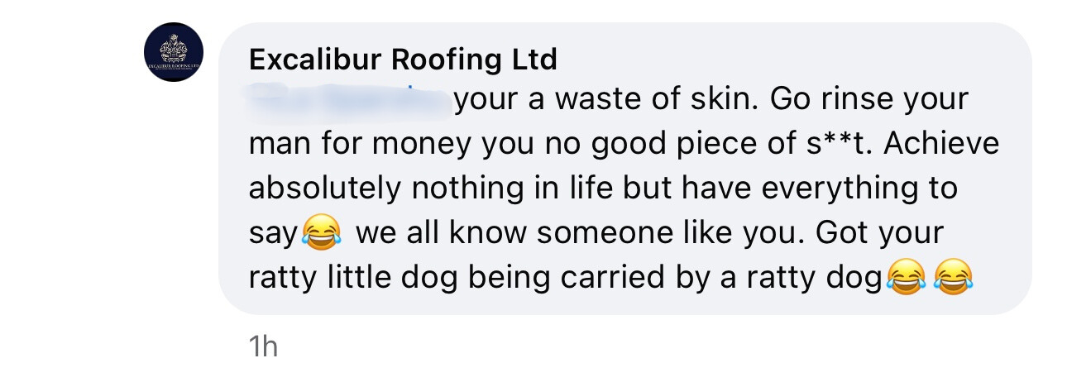Click the 1h comment timestamp
1067x382 pixels.
[263, 347]
